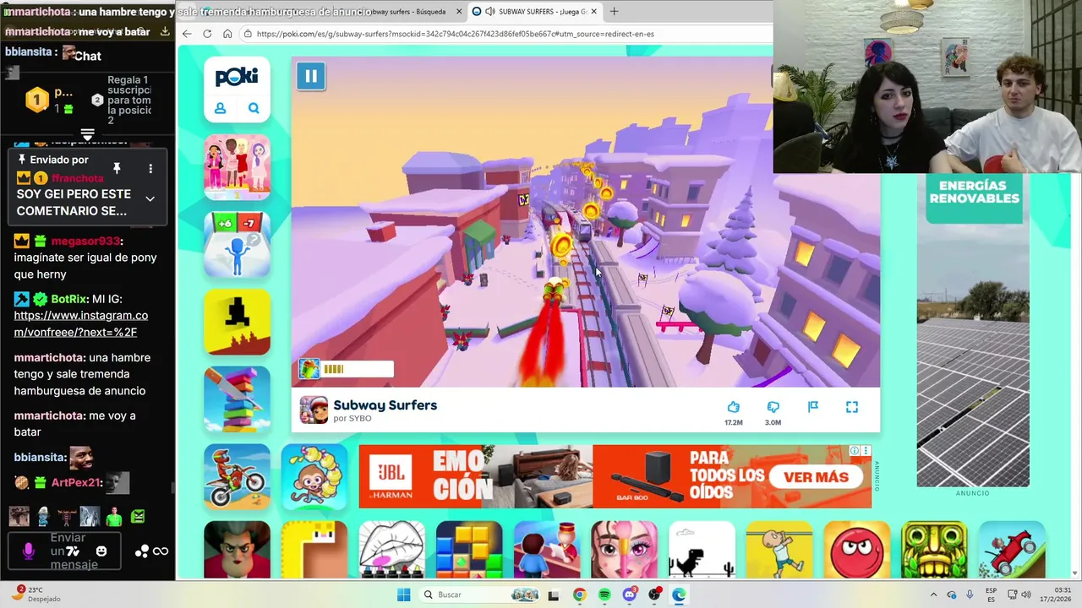Image resolution: width=1082 pixels, height=608 pixels.
Task: Open the Energías Renovables side ad
Action: 973,331
